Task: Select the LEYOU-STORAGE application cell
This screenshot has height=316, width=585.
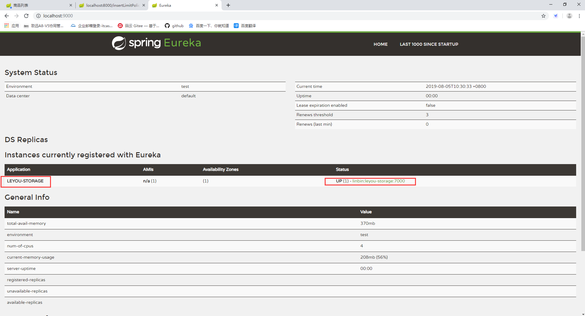Action: pos(25,181)
